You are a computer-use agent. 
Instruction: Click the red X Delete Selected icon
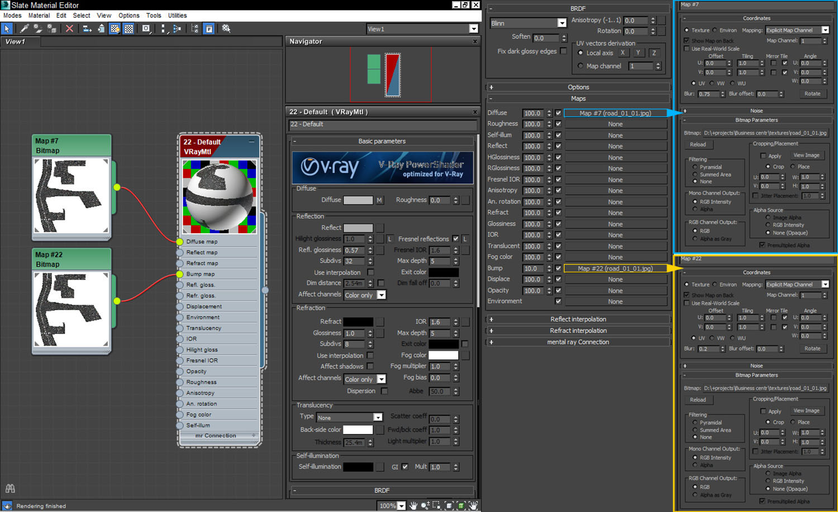pyautogui.click(x=69, y=28)
